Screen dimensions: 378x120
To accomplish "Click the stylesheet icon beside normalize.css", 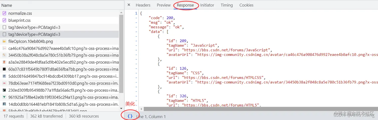I will coord(4,13).
